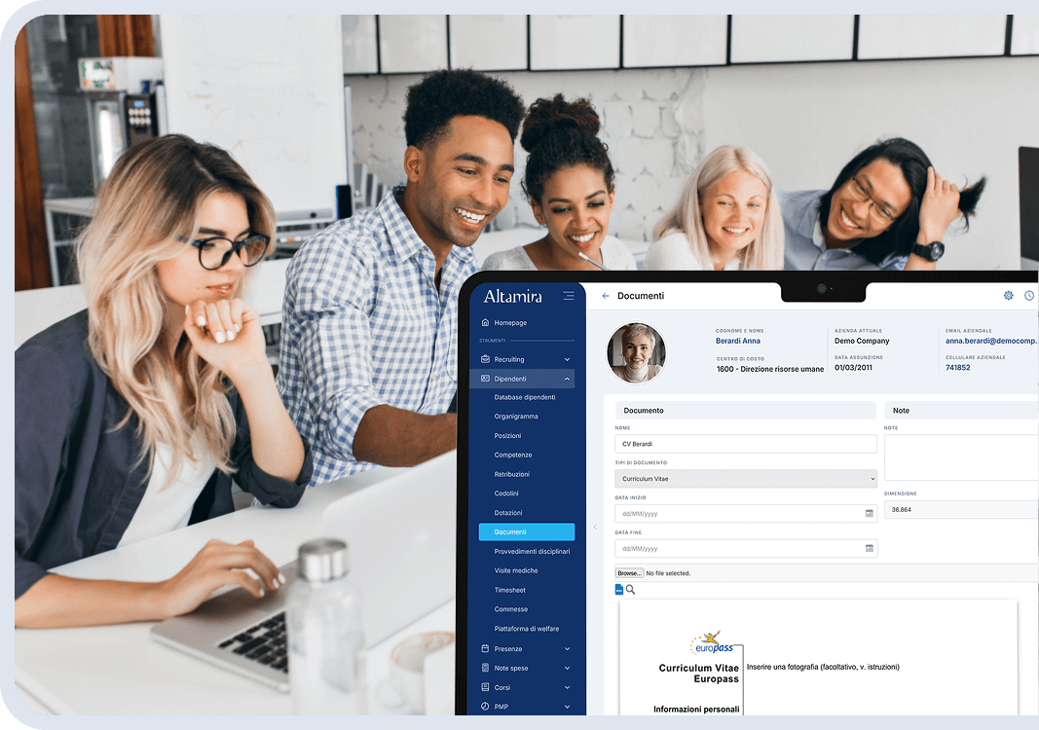The height and width of the screenshot is (730, 1039).
Task: Click the Note spese receipt icon
Action: 485,667
